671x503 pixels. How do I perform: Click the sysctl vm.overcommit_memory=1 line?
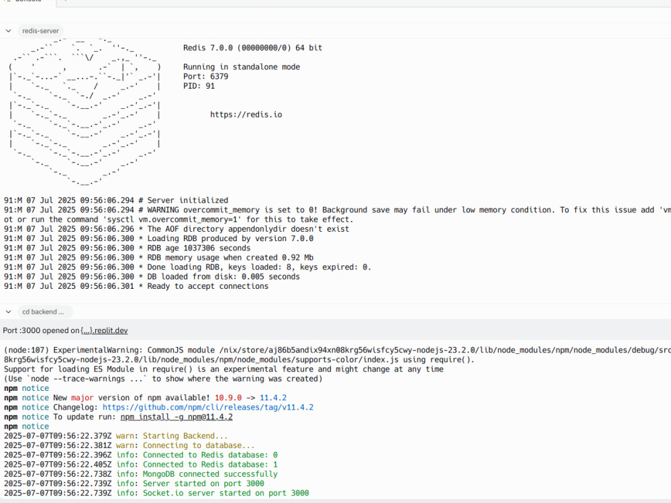click(179, 220)
